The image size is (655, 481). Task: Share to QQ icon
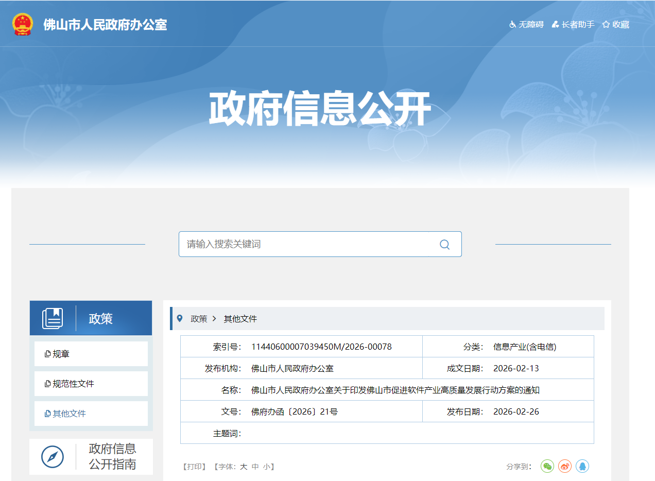(x=582, y=466)
